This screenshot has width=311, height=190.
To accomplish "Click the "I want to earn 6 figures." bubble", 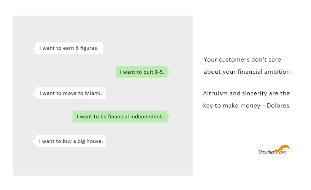I will click(69, 48).
